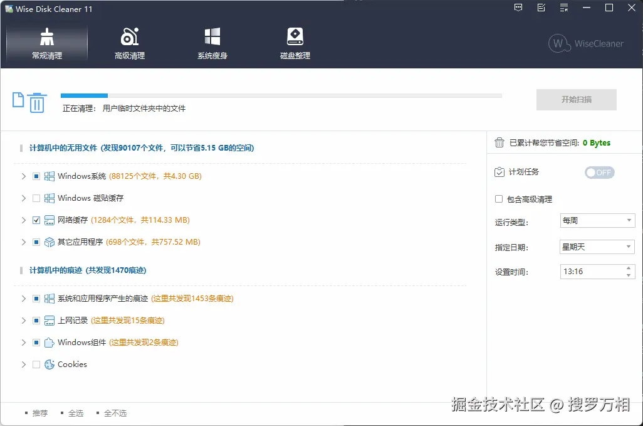Click the 全选 link

coord(76,413)
